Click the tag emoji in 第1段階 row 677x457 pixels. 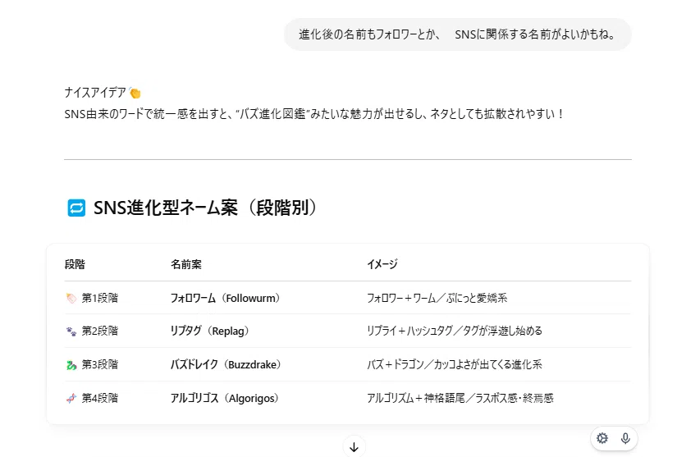pos(71,298)
